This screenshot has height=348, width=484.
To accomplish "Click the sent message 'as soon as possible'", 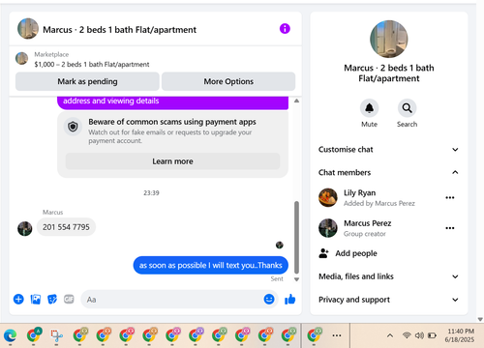I will pyautogui.click(x=211, y=265).
